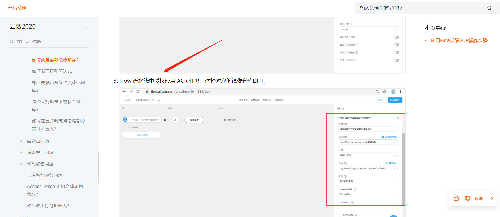The height and width of the screenshot is (217, 500).
Task: Click the sidebar vertical scrollbar
Action: pyautogui.click(x=98, y=167)
